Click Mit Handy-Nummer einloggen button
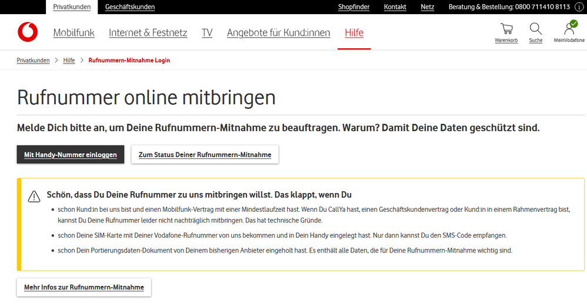Viewport: 587px width, 306px height. 71,155
